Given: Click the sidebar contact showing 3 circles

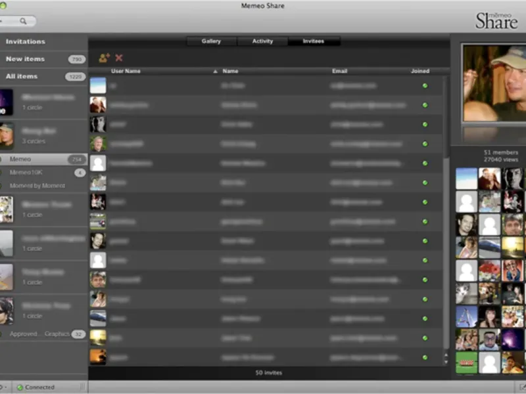Looking at the screenshot, I should click(x=43, y=136).
